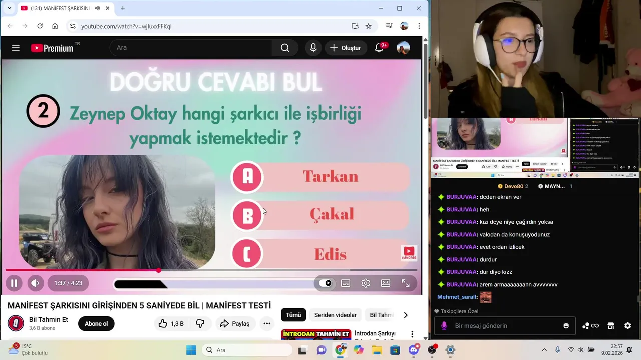The width and height of the screenshot is (641, 360).
Task: Click the purple microphone icon in chat
Action: point(444,326)
